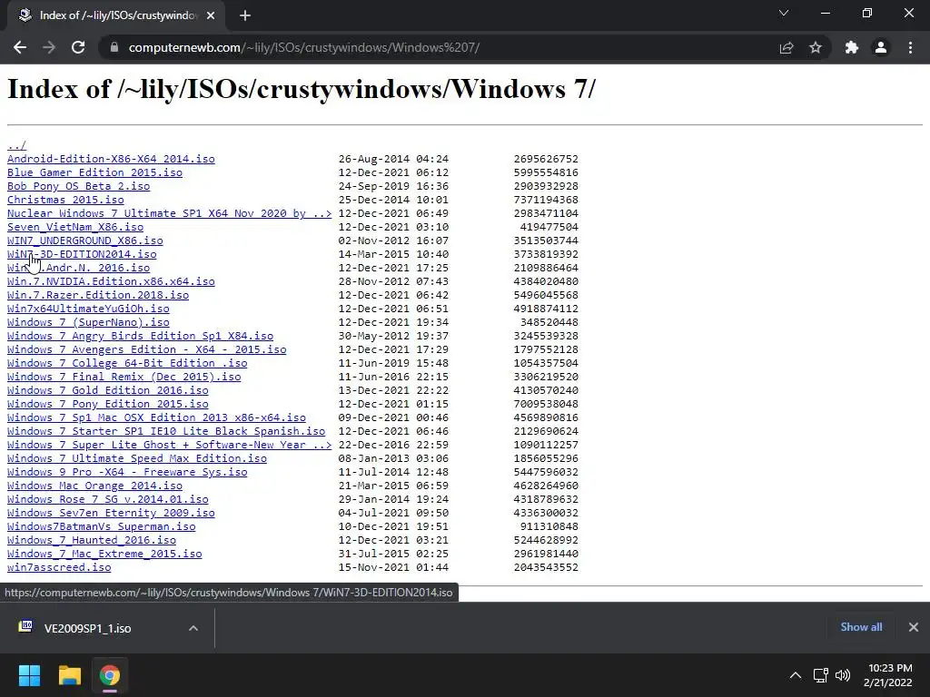Download Win.7.Razer.Edition.2018.iso
930x697 pixels.
98,295
